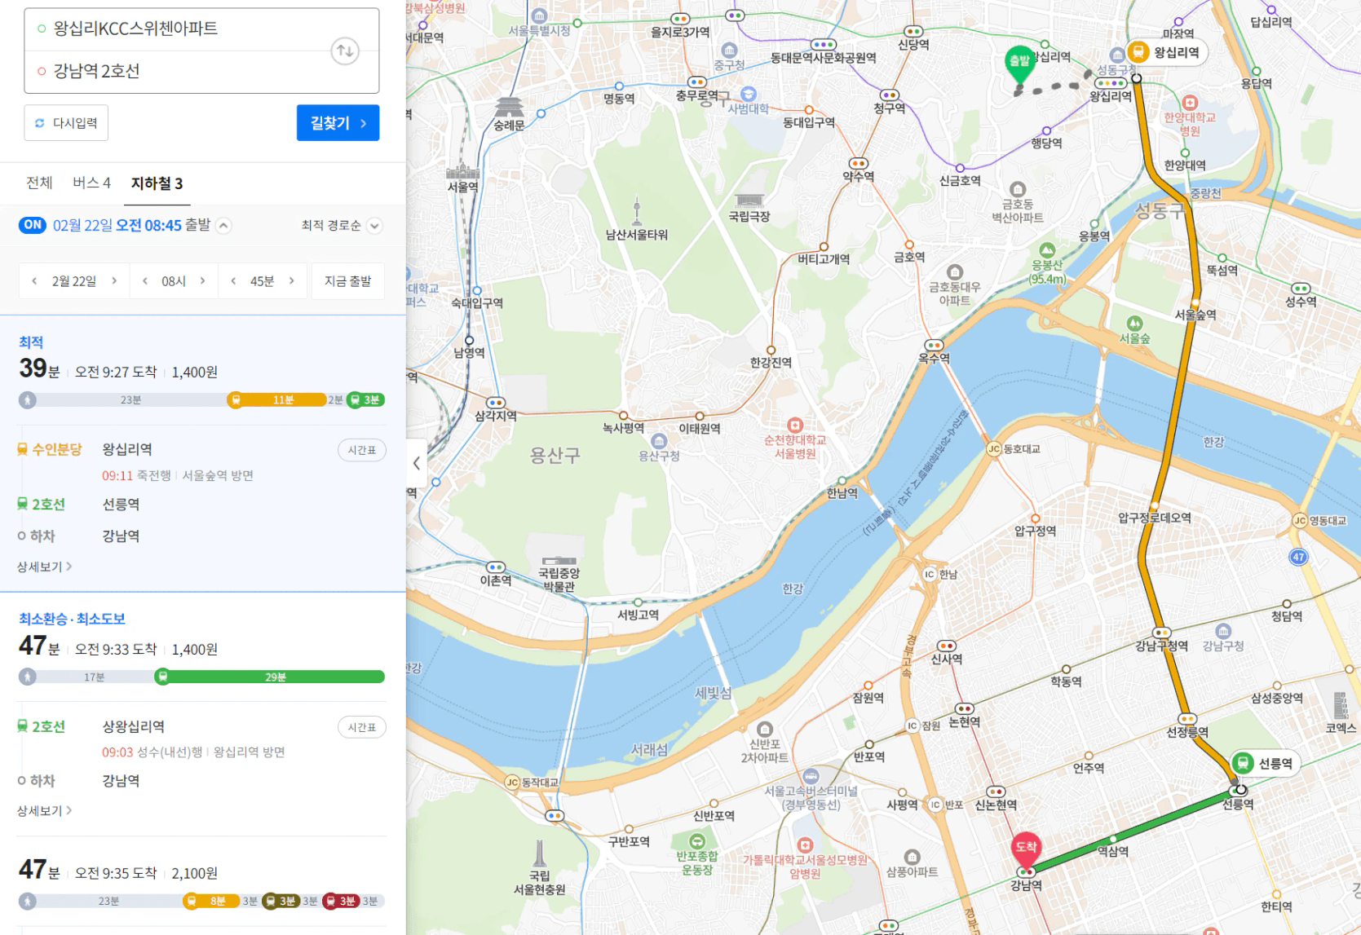
Task: Click the 강남역 station label on map
Action: (1026, 885)
